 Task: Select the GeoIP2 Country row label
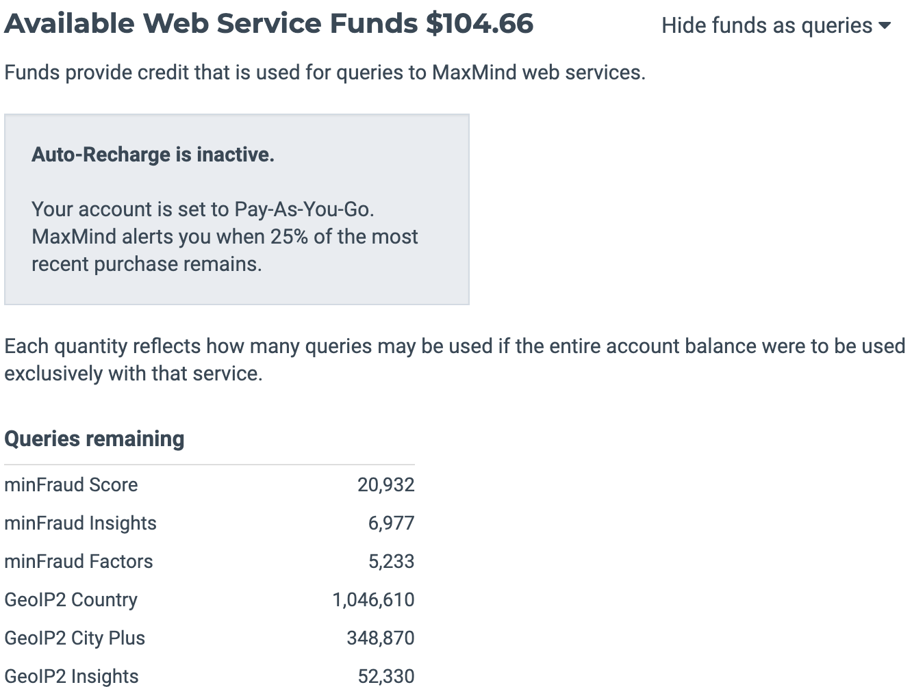pyautogui.click(x=71, y=600)
